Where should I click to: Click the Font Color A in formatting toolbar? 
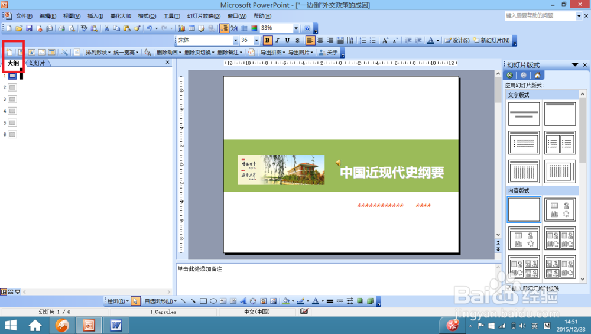(430, 40)
